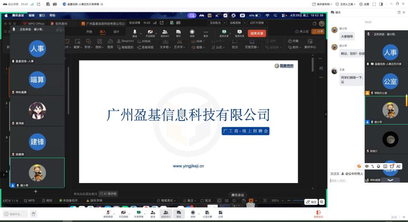Open 窗口 menu in macOS menu bar
Screen dimensions: 408x222
tap(42, 16)
